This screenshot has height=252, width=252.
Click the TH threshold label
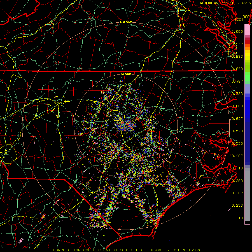[x=241, y=218]
